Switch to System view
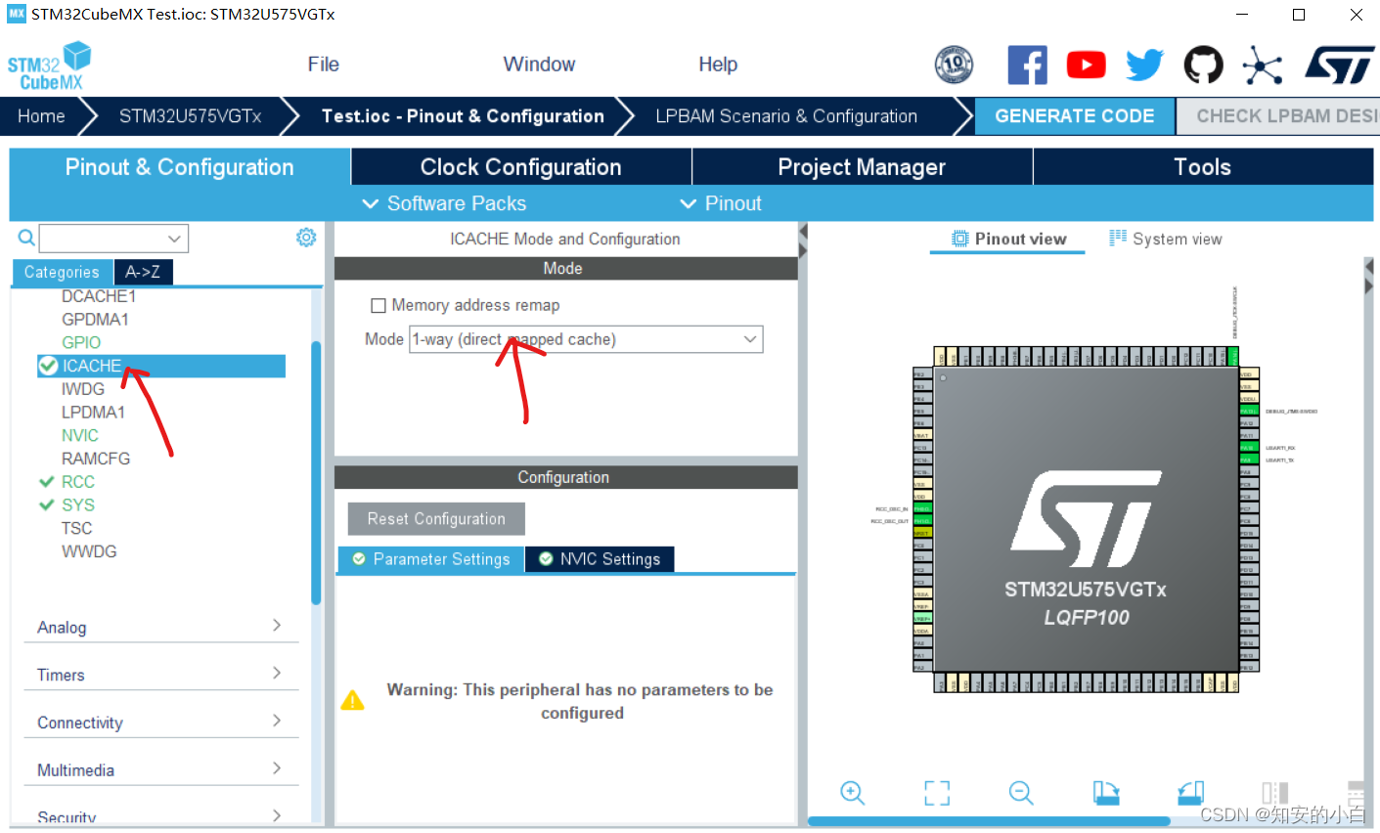This screenshot has height=833, width=1380. (x=1166, y=239)
